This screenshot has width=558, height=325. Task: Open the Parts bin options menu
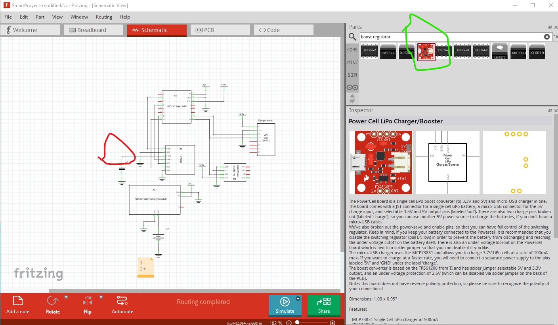pos(556,36)
